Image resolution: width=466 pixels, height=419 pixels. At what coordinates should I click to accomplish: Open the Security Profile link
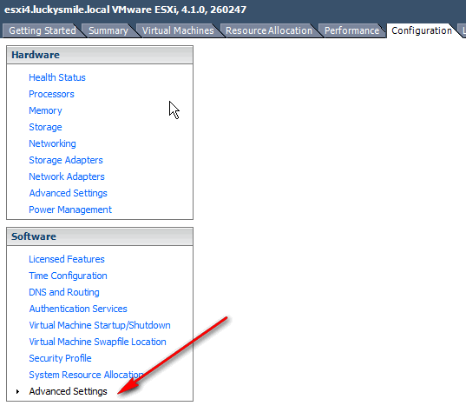tap(60, 358)
